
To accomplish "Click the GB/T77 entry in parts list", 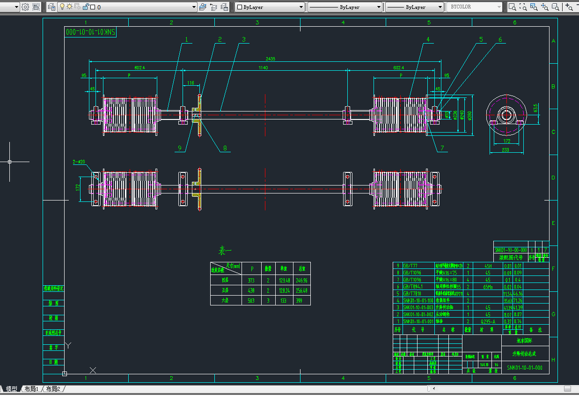I will (410, 266).
